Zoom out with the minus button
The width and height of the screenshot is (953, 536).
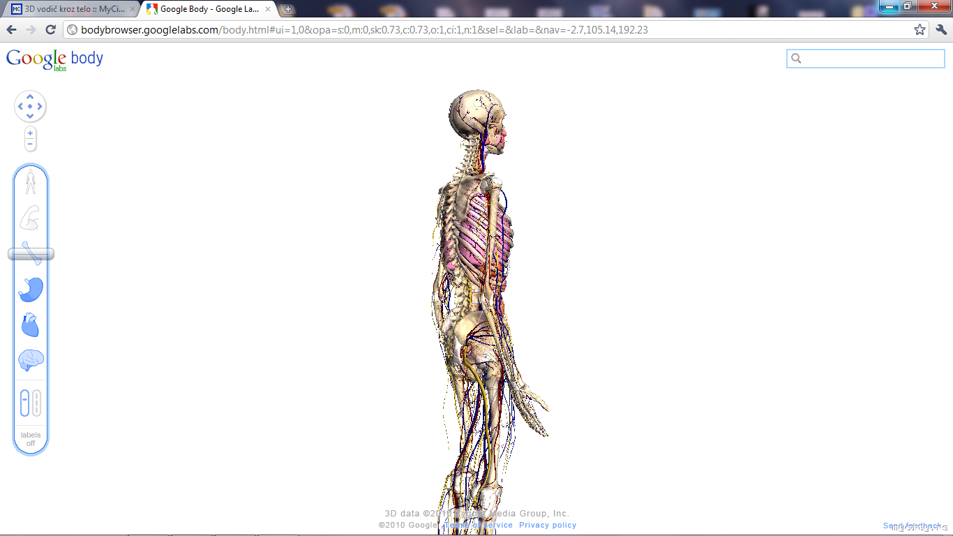pyautogui.click(x=30, y=144)
